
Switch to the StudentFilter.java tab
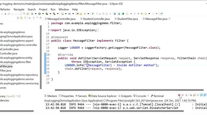coord(126,19)
